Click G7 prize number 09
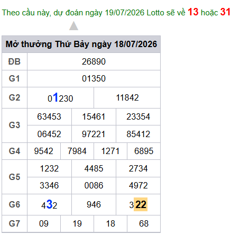 pos(44,223)
